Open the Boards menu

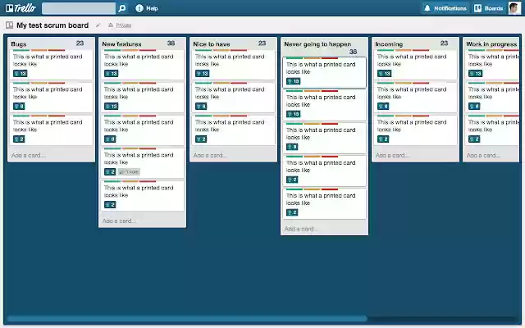pyautogui.click(x=489, y=8)
